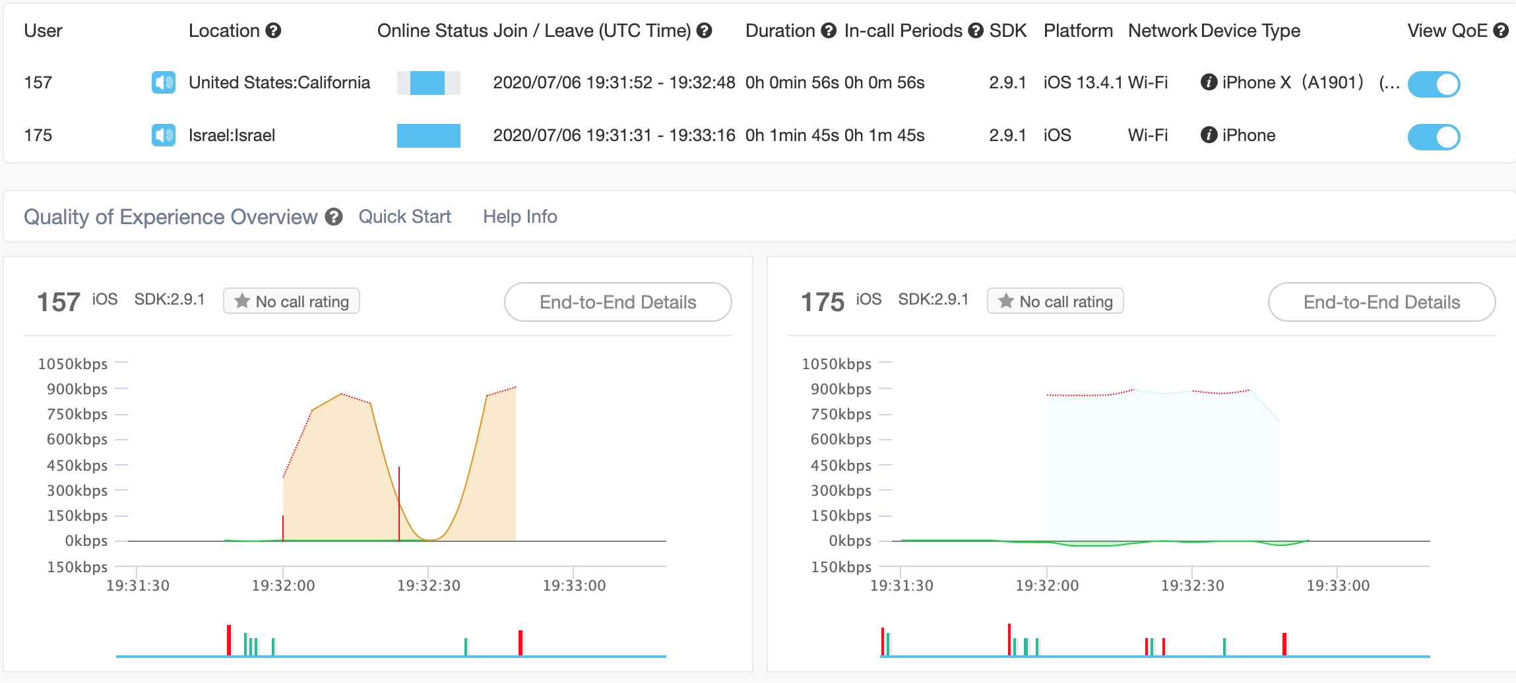1516x683 pixels.
Task: Open End-to-End Details for user 157
Action: pyautogui.click(x=617, y=302)
